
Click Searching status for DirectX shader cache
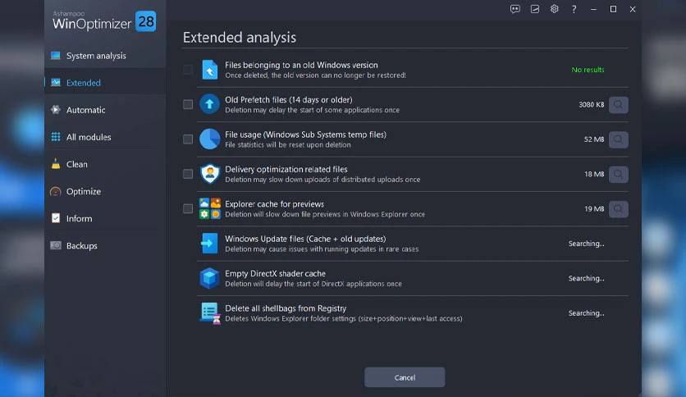tap(586, 278)
